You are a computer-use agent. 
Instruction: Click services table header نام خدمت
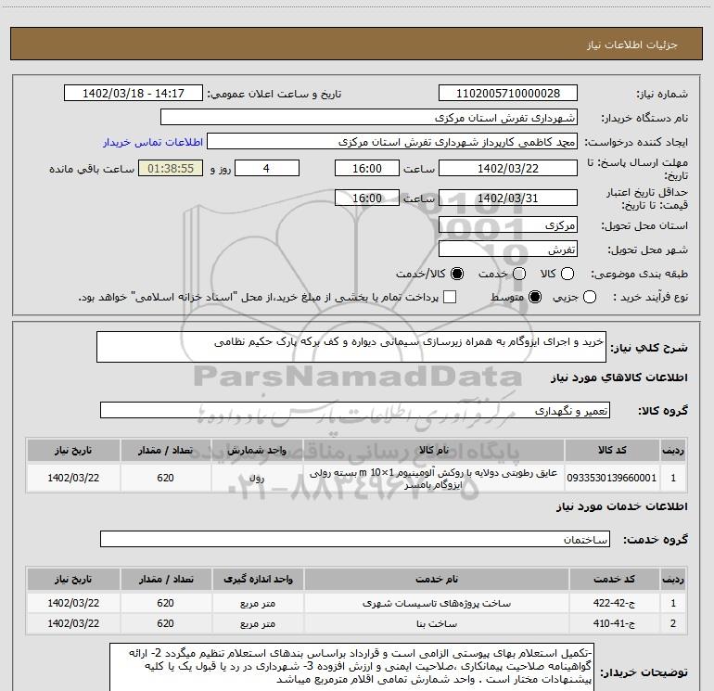coord(436,579)
